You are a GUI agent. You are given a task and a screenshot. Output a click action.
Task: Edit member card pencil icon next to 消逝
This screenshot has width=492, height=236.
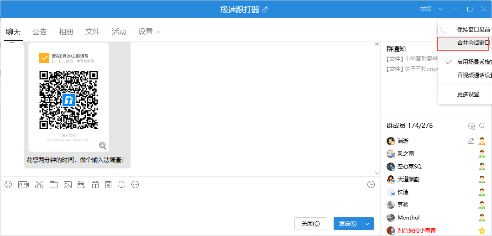[x=471, y=141]
